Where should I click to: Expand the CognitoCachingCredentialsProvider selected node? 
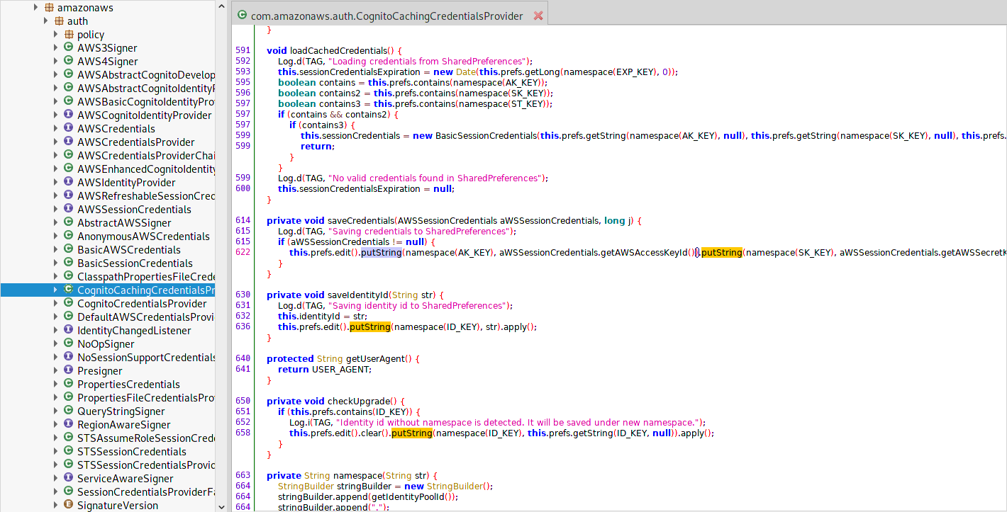pyautogui.click(x=56, y=290)
